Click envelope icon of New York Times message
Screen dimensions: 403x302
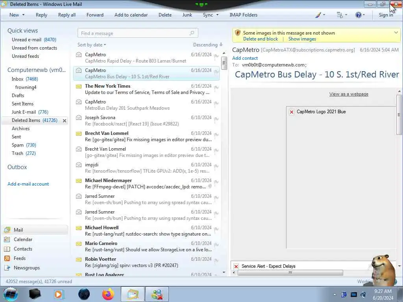[x=79, y=86]
